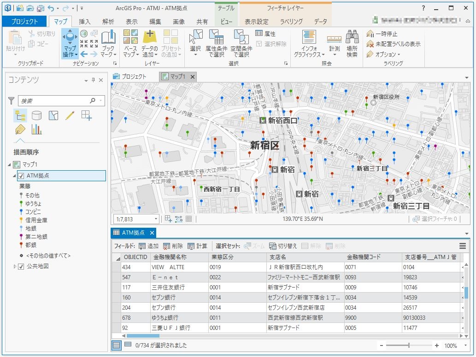This screenshot has width=476, height=357.
Task: Select the 三井住友銀行 table cell
Action: pyautogui.click(x=179, y=287)
